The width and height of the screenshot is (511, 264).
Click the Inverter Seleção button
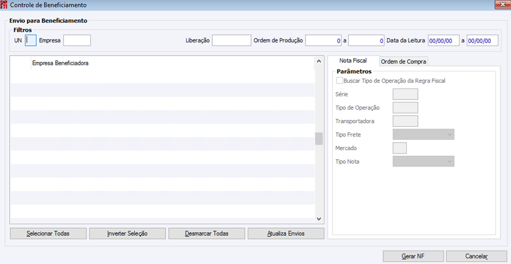(127, 234)
